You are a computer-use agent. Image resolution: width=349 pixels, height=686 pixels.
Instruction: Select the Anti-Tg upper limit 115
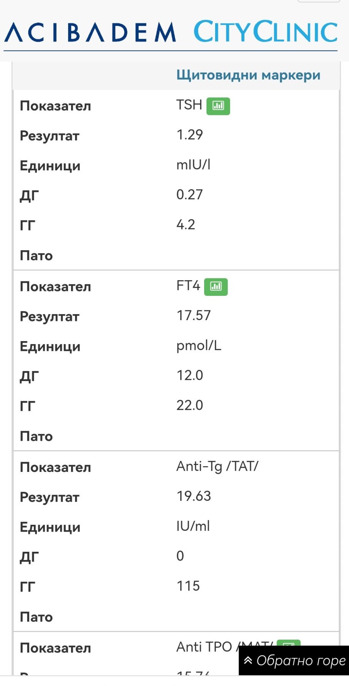[188, 586]
